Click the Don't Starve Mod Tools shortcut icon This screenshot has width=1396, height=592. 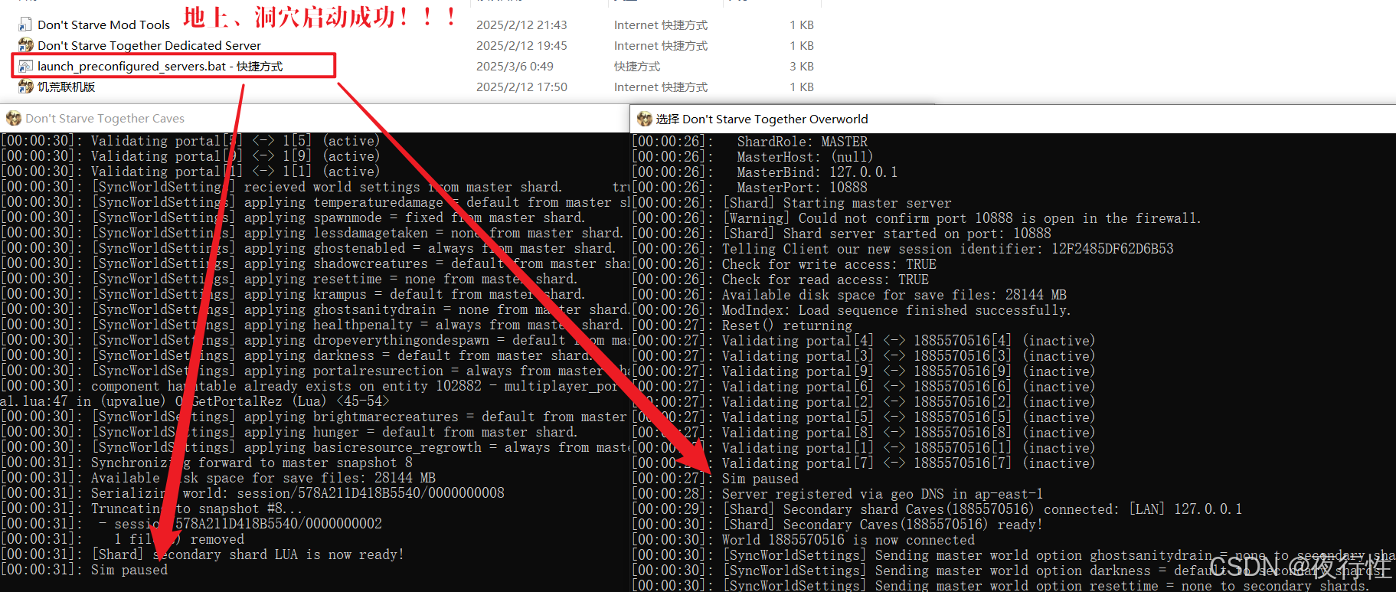click(25, 25)
